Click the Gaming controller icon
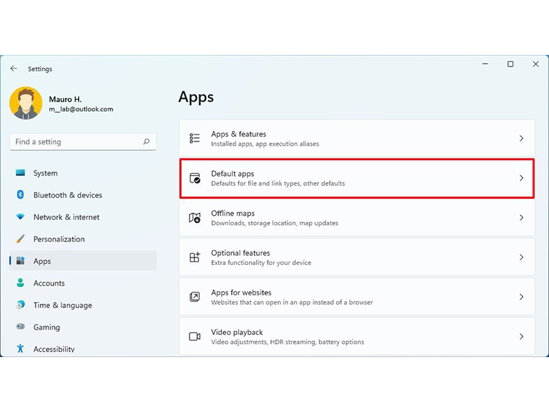This screenshot has width=549, height=412. click(21, 327)
